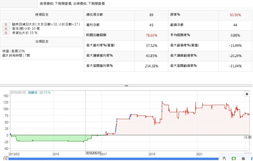Click the 停損:股票10% exit rule text
The height and width of the screenshot is (161, 253).
14,51
